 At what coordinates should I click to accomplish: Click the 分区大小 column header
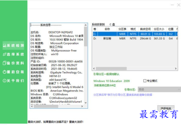click(x=159, y=29)
